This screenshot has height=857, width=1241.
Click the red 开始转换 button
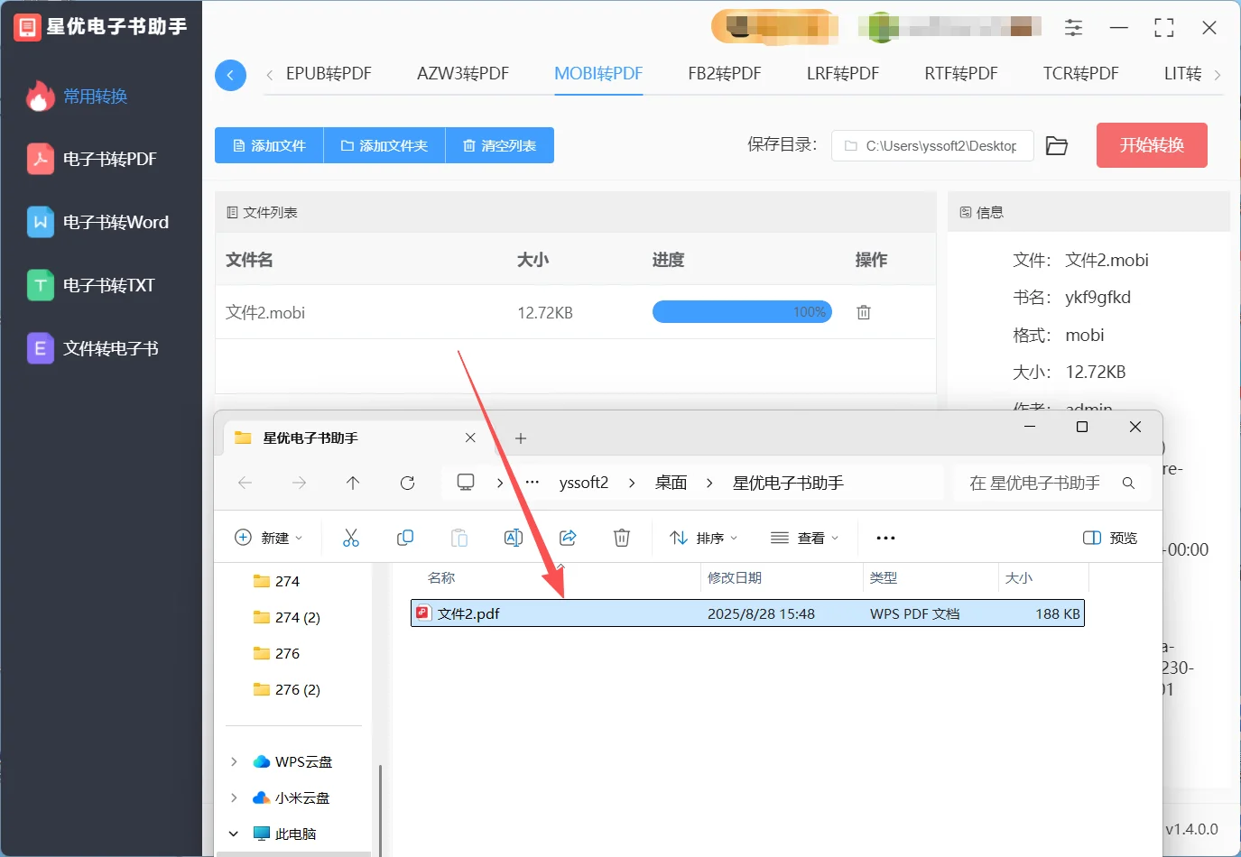pos(1152,145)
